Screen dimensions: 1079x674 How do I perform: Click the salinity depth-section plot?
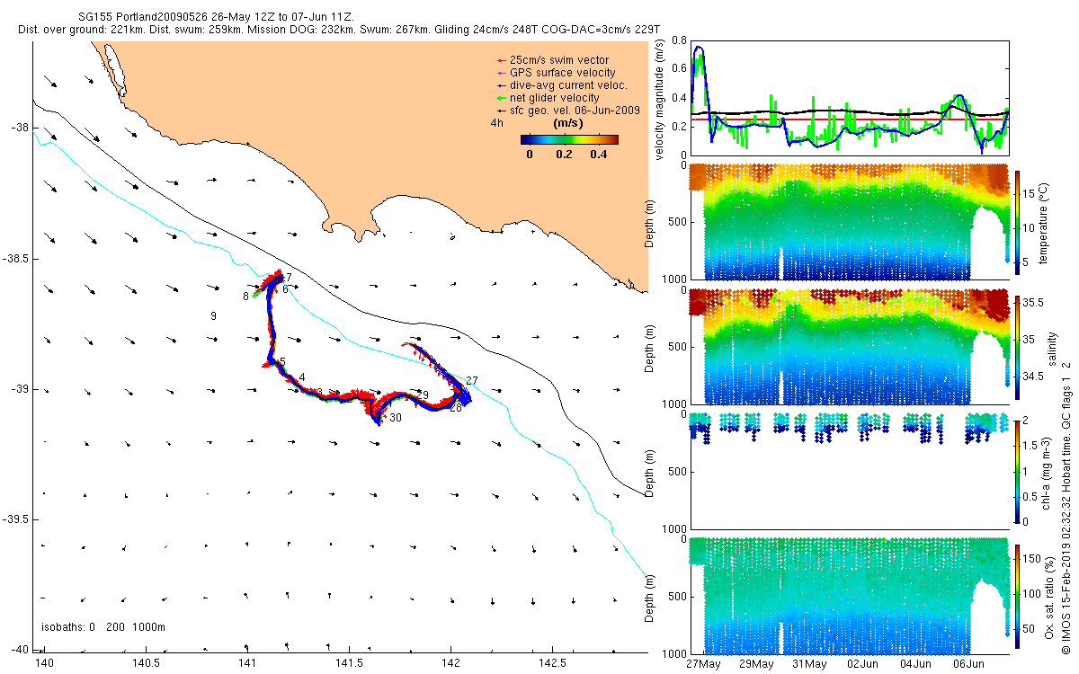[x=849, y=346]
